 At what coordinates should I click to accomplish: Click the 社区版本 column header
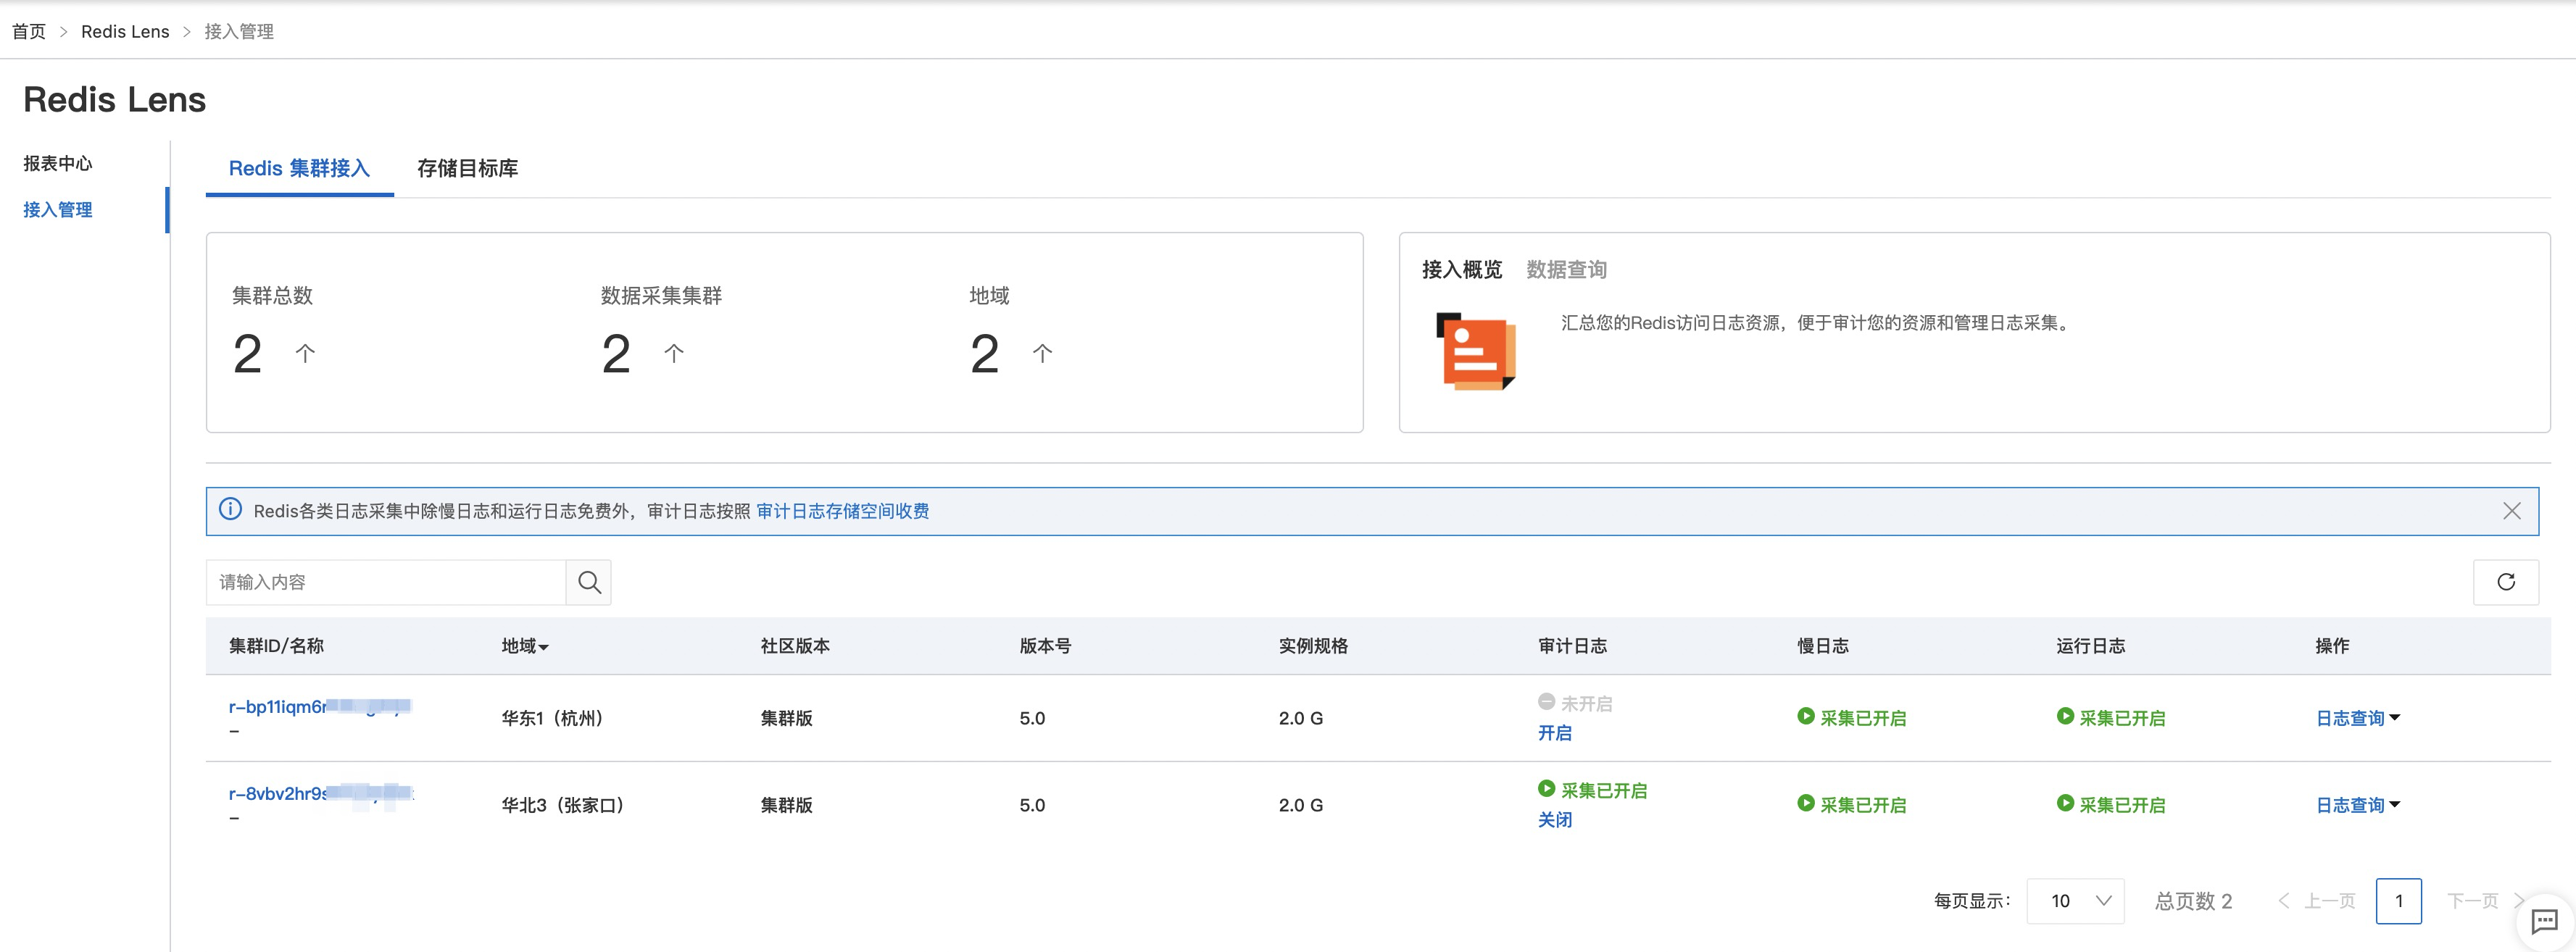pyautogui.click(x=795, y=646)
